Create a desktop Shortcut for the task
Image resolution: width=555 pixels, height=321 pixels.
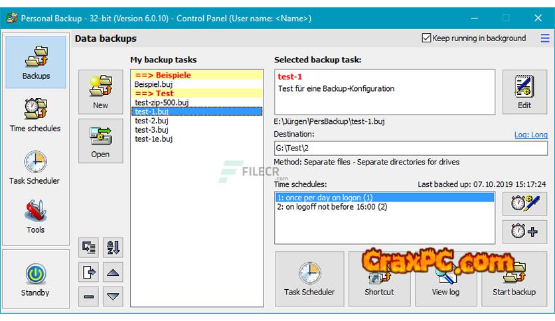379,279
